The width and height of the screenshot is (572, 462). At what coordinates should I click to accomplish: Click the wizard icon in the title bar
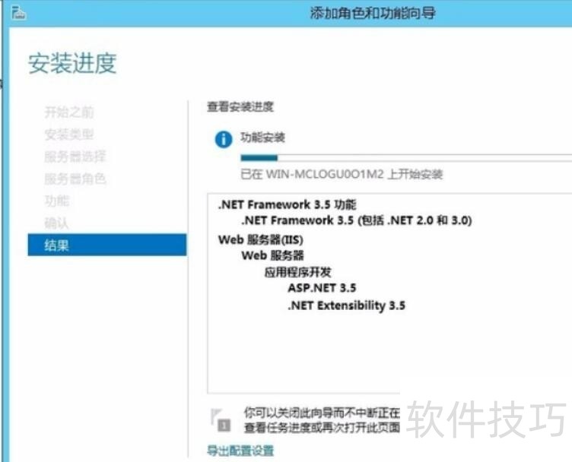(x=18, y=13)
